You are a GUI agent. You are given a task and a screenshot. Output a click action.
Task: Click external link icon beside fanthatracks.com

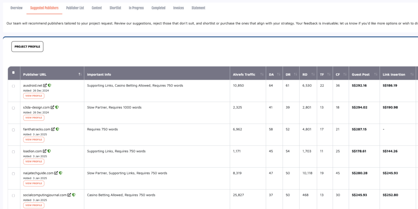coord(53,129)
